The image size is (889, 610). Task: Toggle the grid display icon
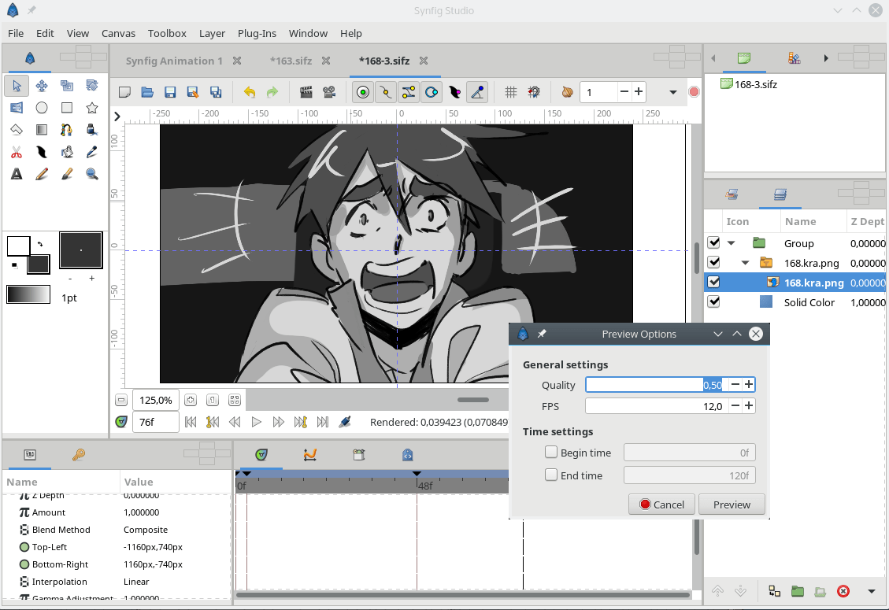click(x=510, y=92)
